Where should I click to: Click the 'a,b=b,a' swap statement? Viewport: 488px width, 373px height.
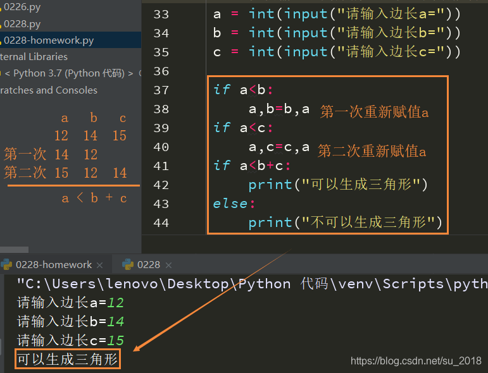coord(279,109)
